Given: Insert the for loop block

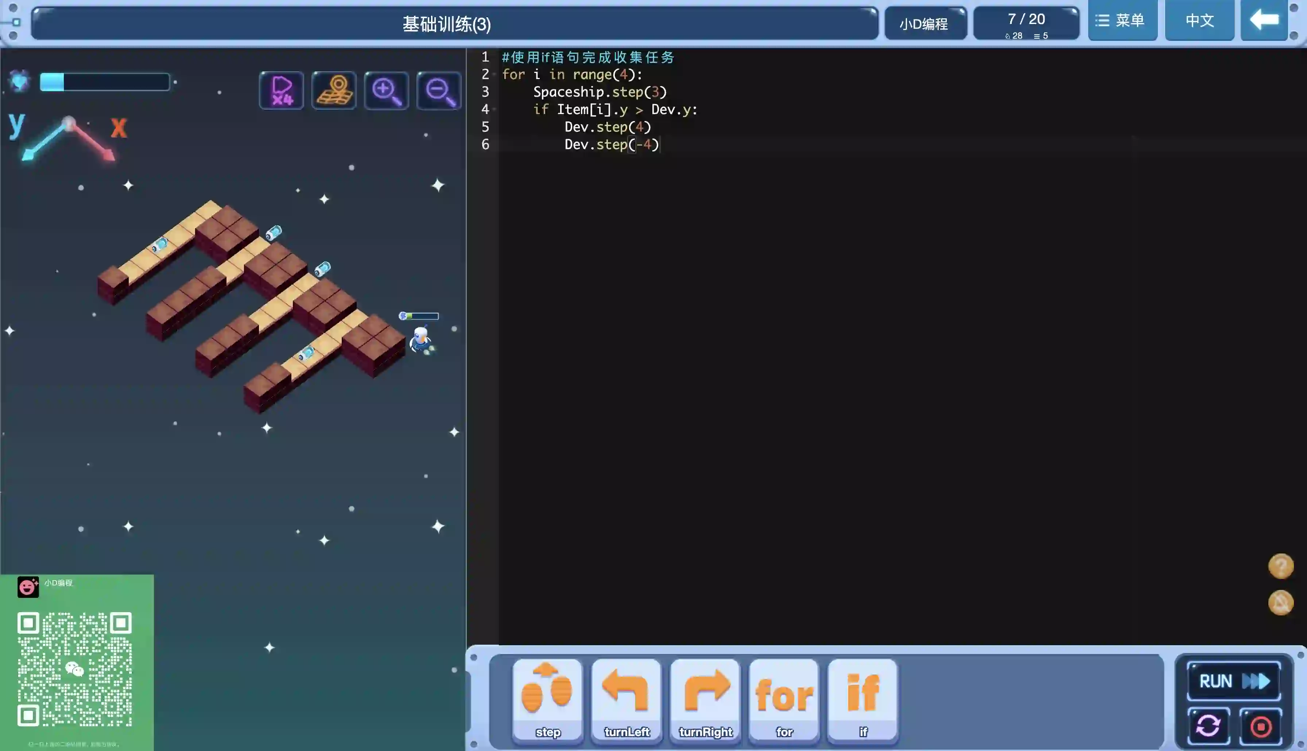Looking at the screenshot, I should tap(784, 699).
